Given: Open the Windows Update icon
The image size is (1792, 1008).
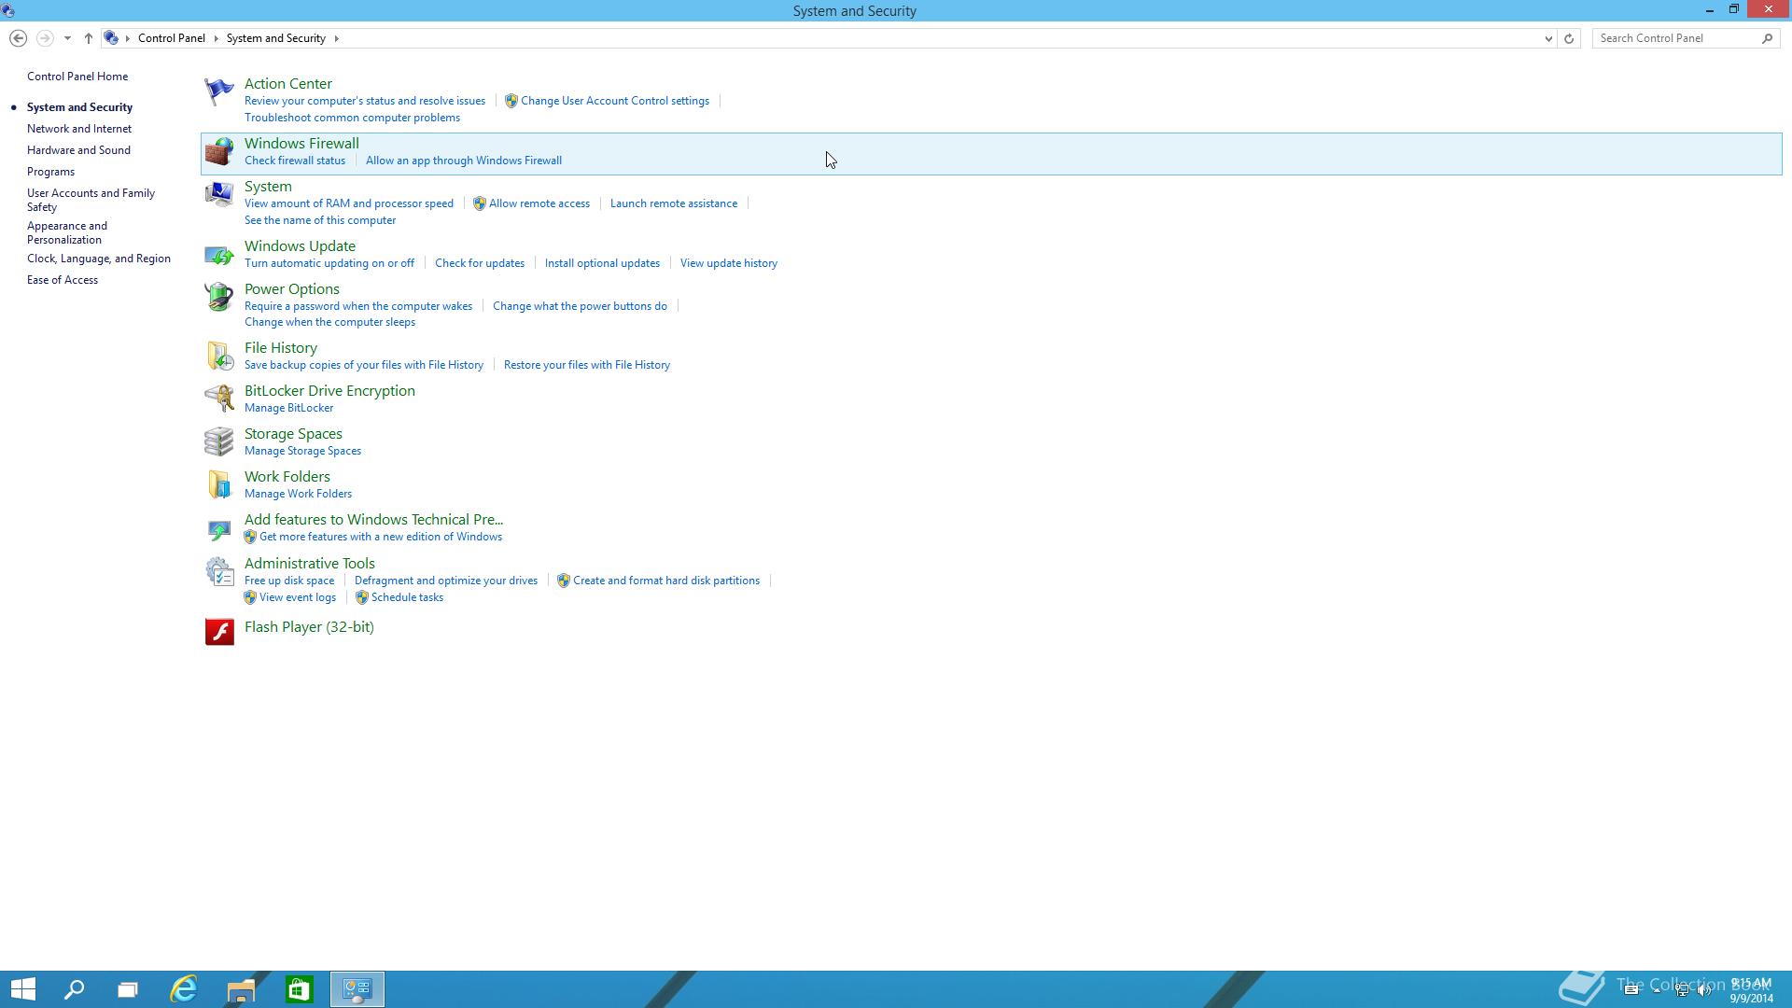Looking at the screenshot, I should pos(219,254).
